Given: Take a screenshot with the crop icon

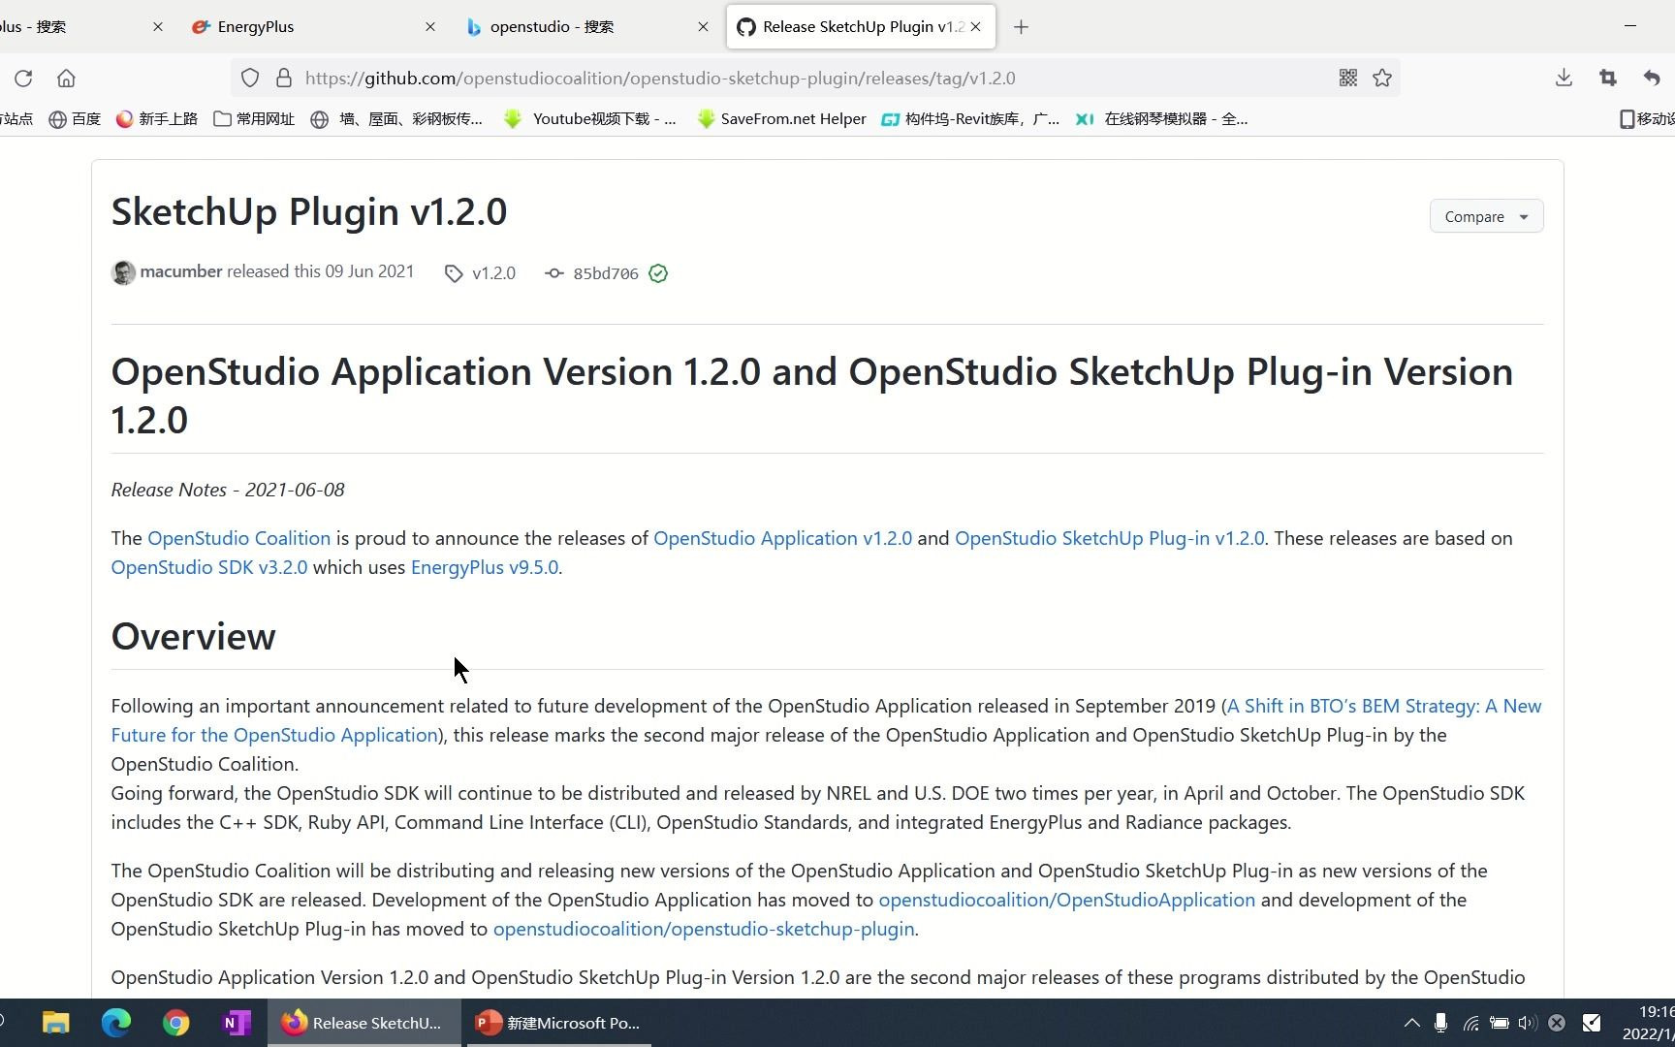Looking at the screenshot, I should [1607, 78].
